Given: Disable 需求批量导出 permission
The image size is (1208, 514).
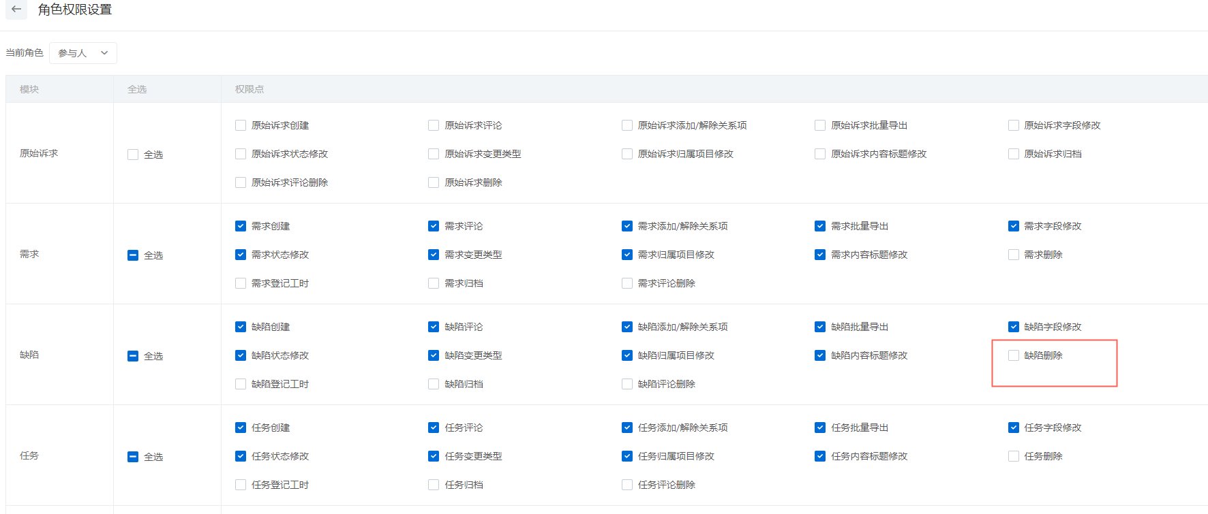Looking at the screenshot, I should [x=820, y=226].
